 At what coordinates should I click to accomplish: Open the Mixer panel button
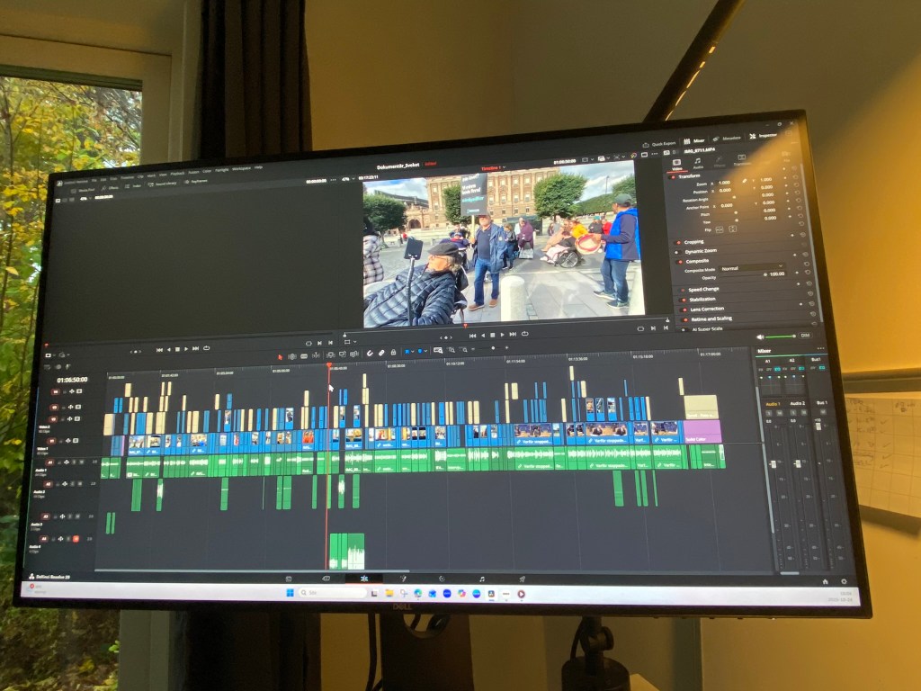(694, 140)
